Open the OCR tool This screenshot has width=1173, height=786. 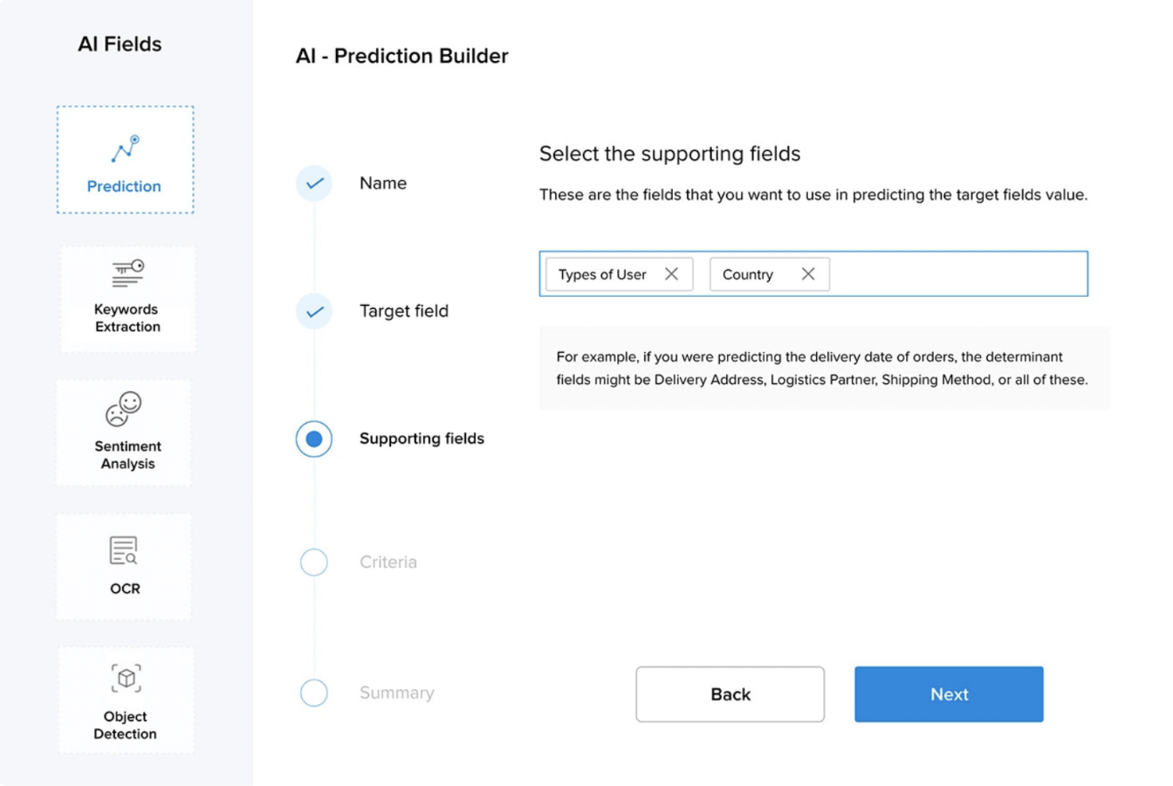point(124,566)
